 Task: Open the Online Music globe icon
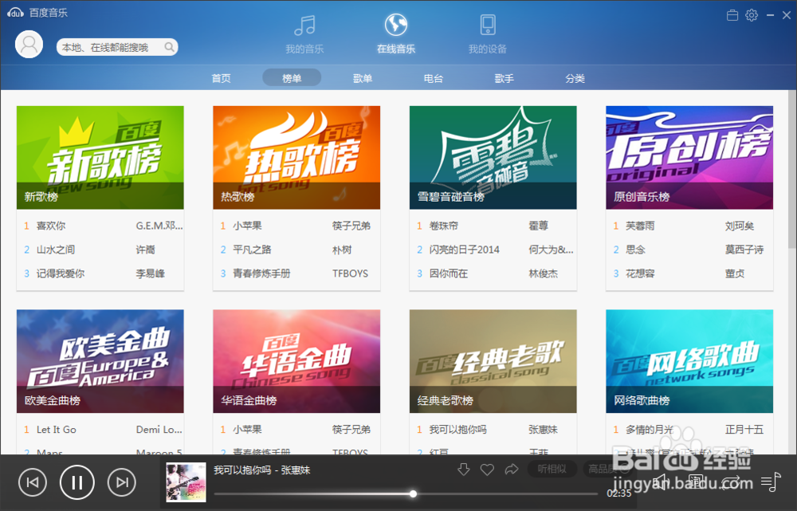pyautogui.click(x=396, y=25)
